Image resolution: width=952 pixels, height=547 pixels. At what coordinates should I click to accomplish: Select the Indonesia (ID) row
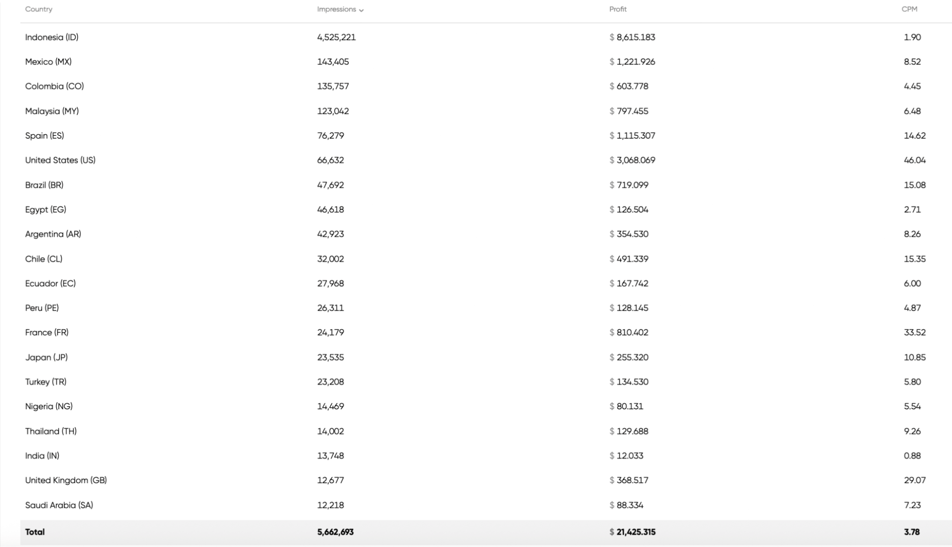pos(51,37)
